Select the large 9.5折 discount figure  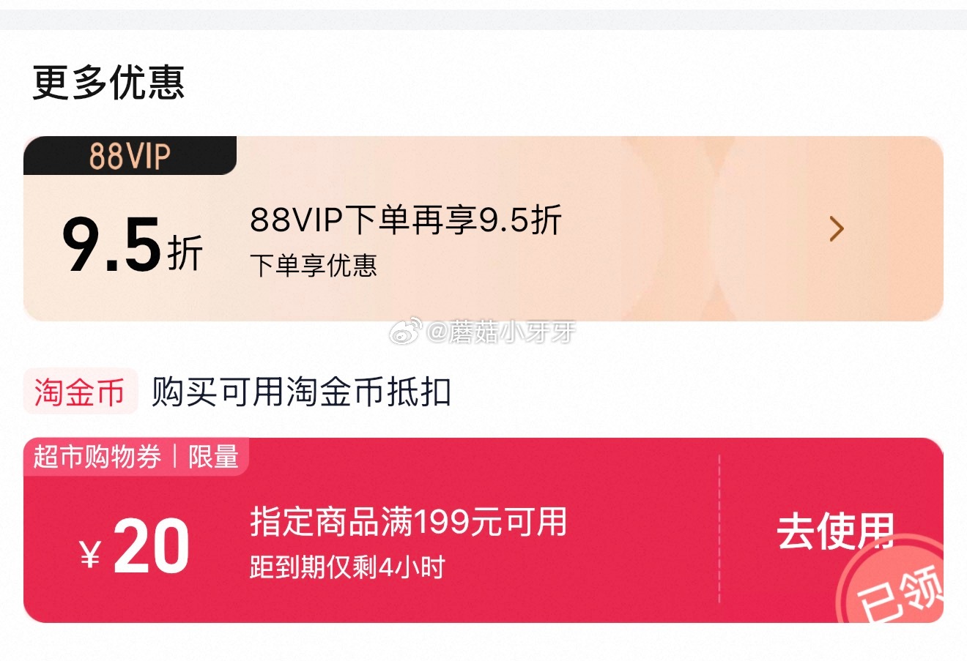133,245
